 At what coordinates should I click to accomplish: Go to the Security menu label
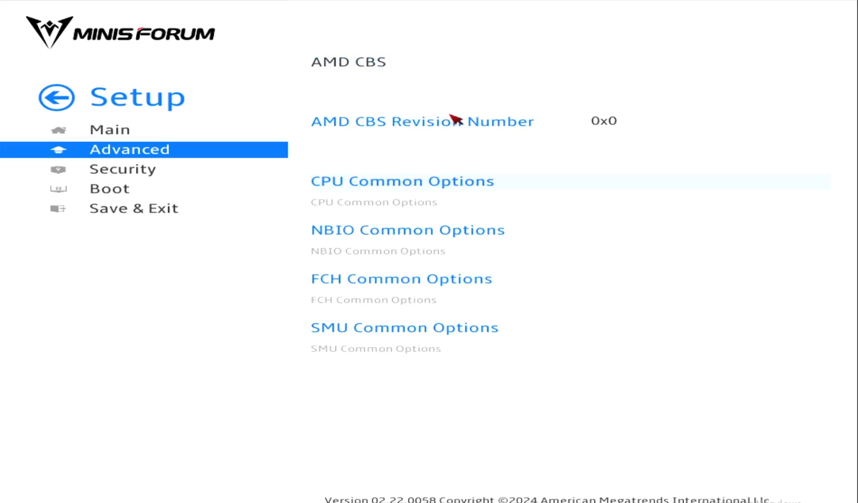[122, 169]
